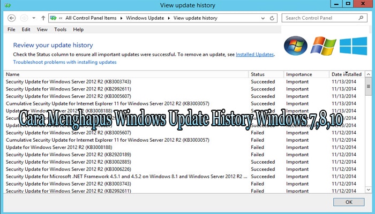375x214 pixels.
Task: Click the four-color Windows flag logo
Action: point(323,46)
